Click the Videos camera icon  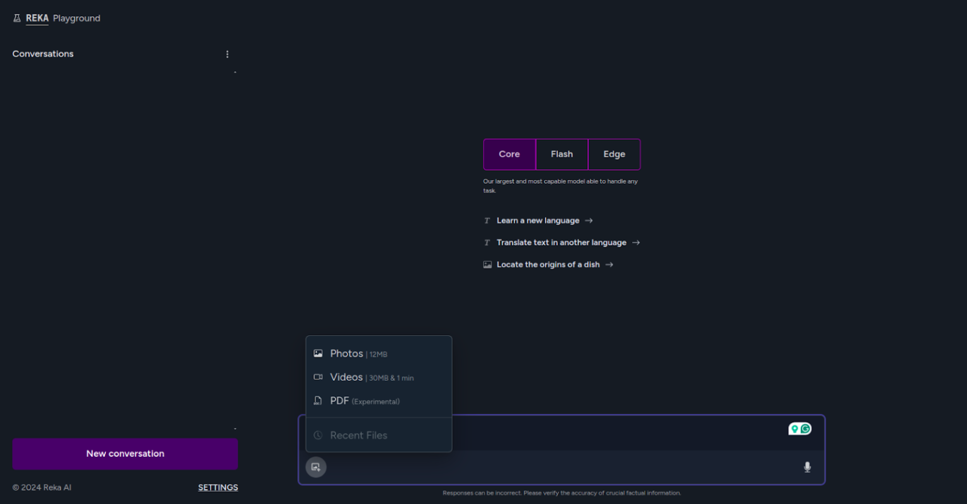pos(319,377)
